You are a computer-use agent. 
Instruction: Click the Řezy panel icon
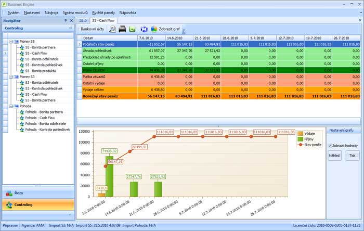(x=9, y=194)
